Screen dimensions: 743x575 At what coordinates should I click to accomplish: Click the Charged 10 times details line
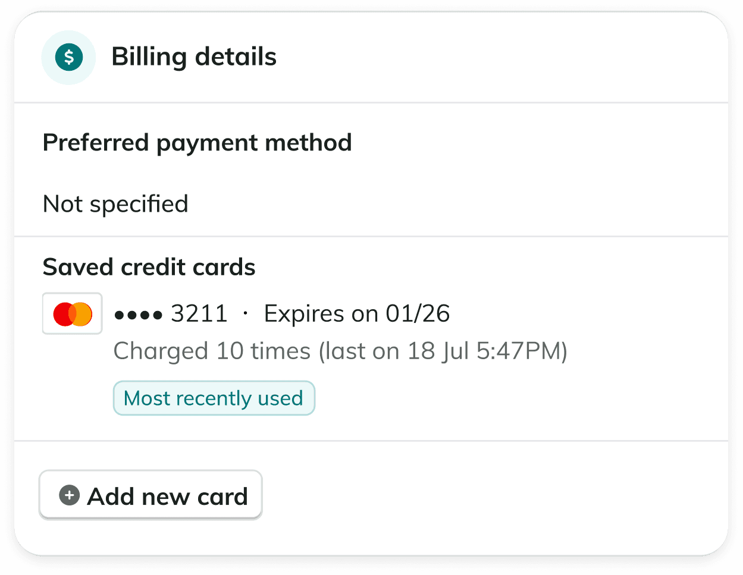tap(340, 351)
